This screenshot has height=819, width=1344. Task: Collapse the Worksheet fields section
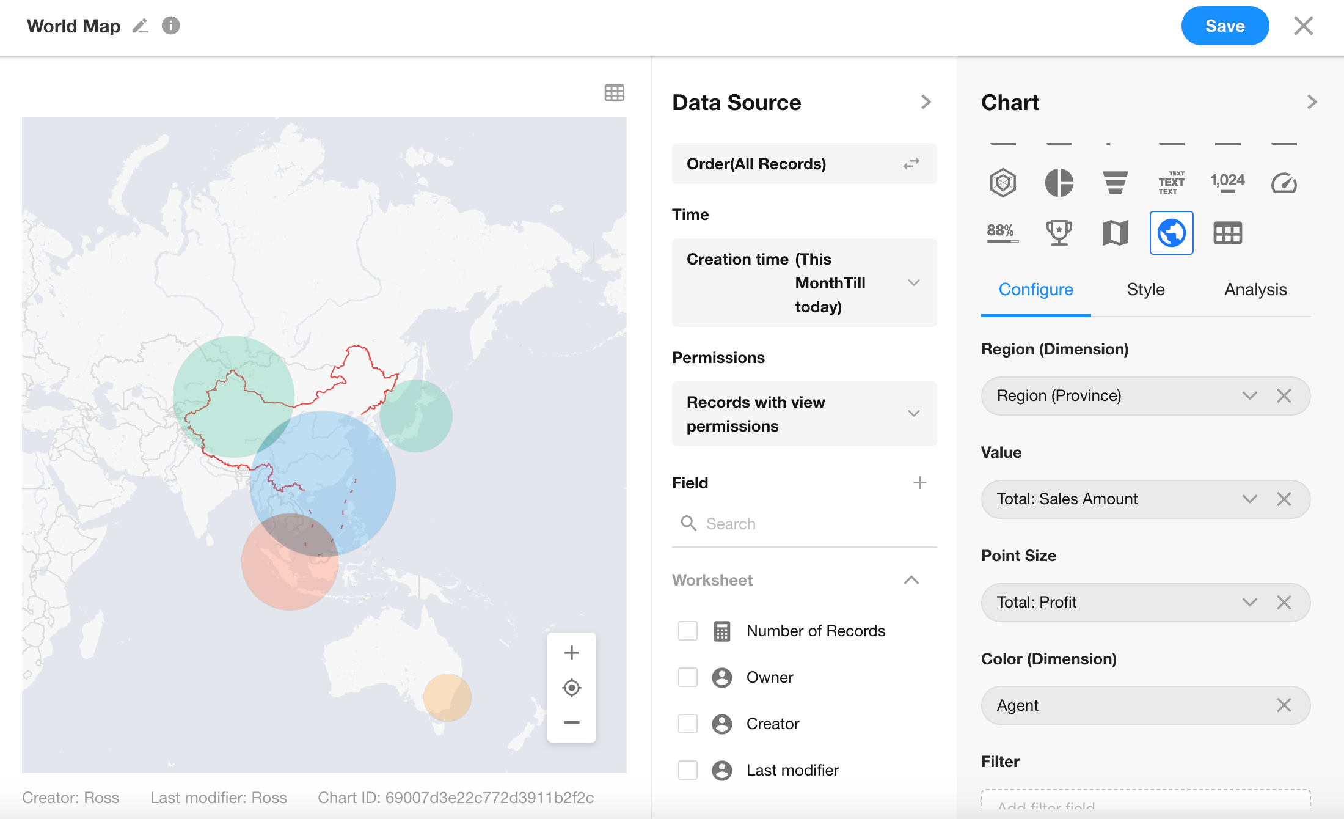pyautogui.click(x=911, y=580)
